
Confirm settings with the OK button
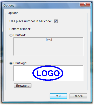pyautogui.click(x=58, y=96)
